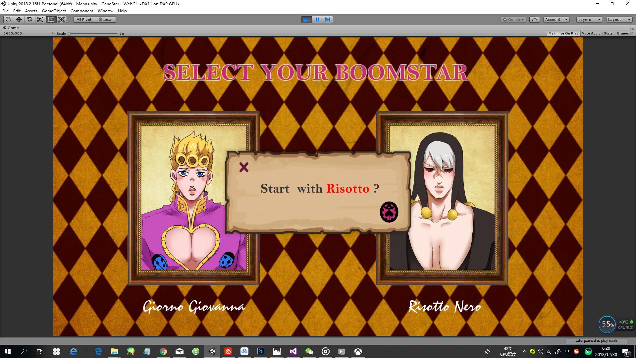This screenshot has height=358, width=636.
Task: Pause the running game
Action: [317, 20]
